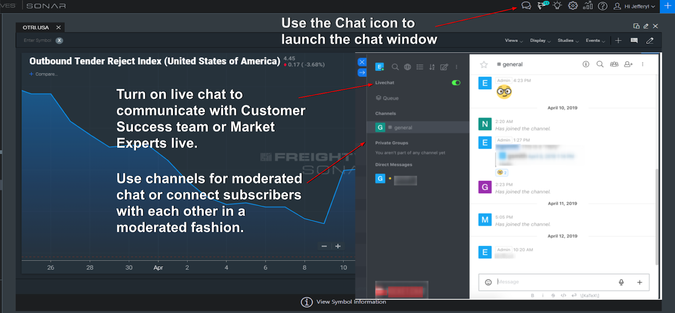
Task: Show members list of the general channel
Action: [x=614, y=64]
